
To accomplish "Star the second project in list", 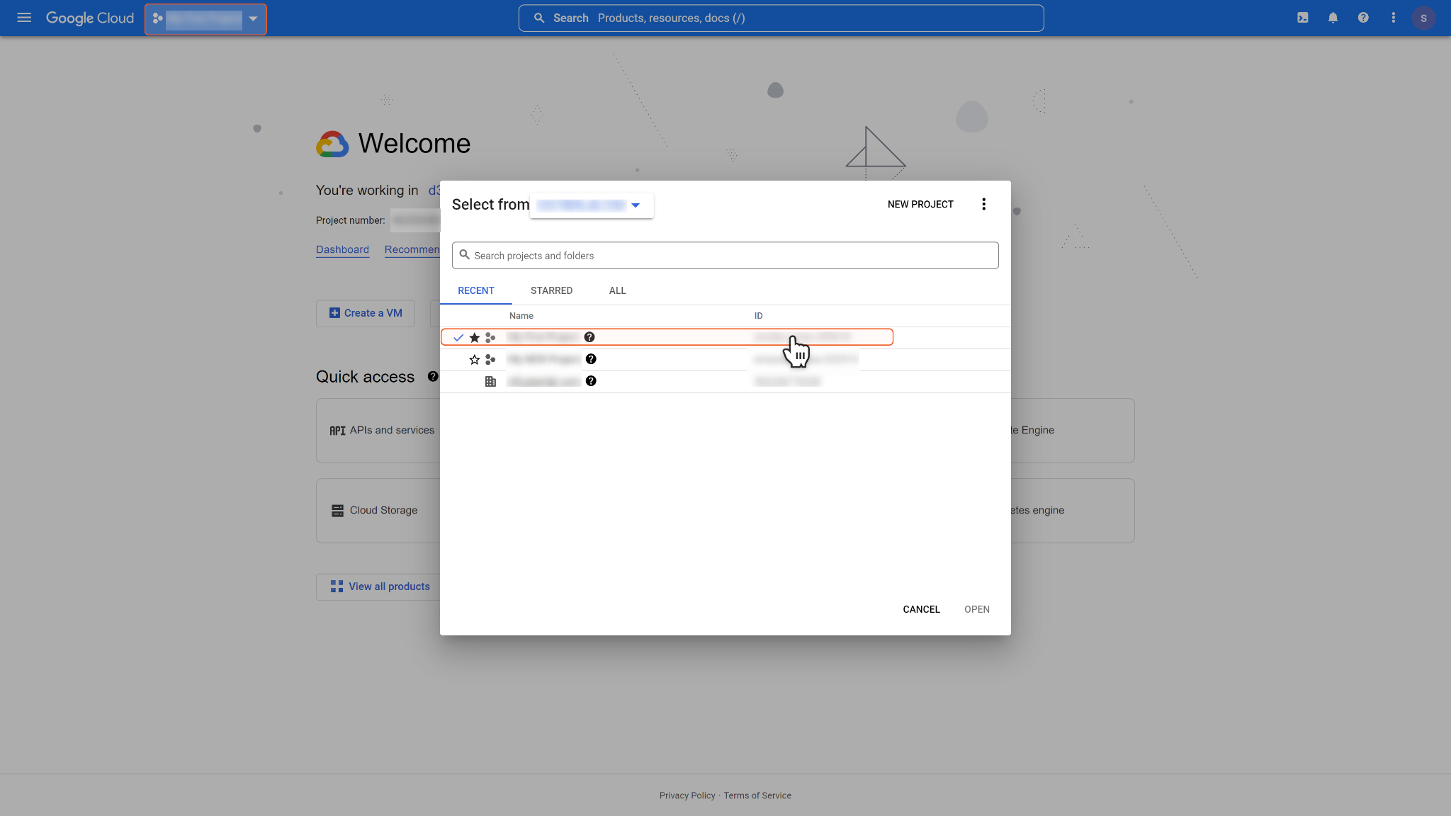I will (475, 360).
